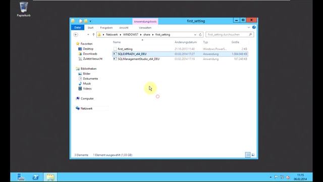Open Downloads in navigation pane
This screenshot has width=323, height=182.
click(90, 54)
